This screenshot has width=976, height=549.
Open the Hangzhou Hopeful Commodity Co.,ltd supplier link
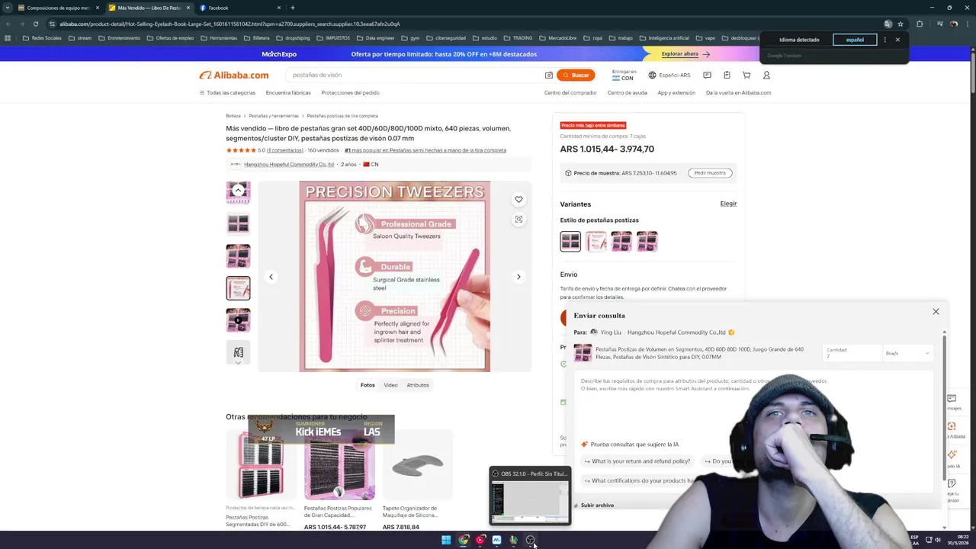click(289, 164)
